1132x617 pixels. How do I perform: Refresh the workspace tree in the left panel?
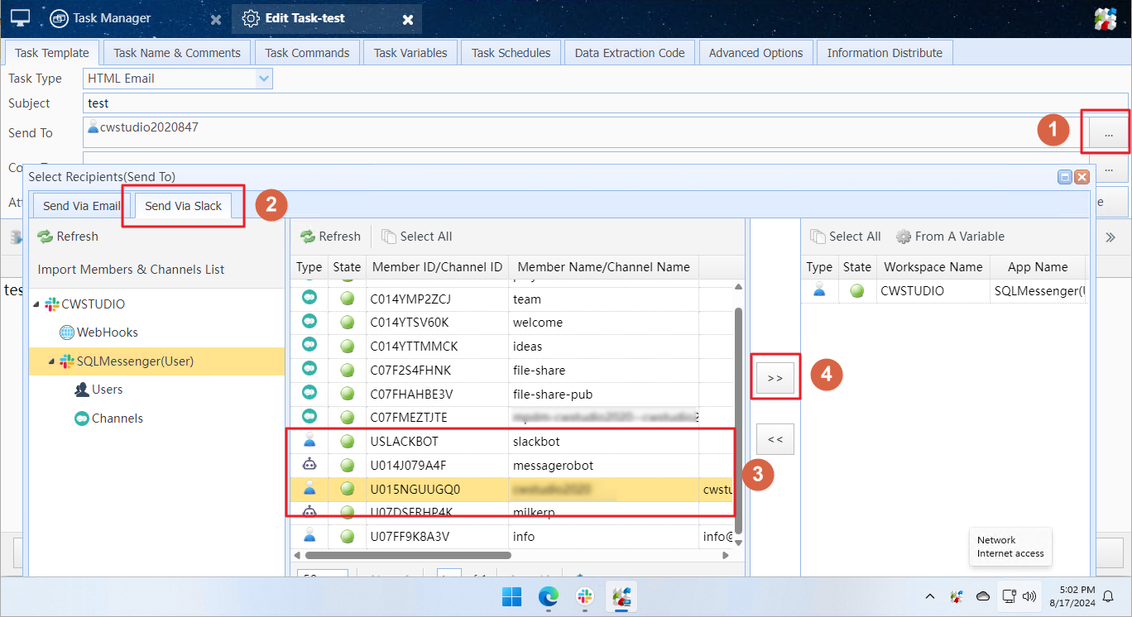[68, 237]
